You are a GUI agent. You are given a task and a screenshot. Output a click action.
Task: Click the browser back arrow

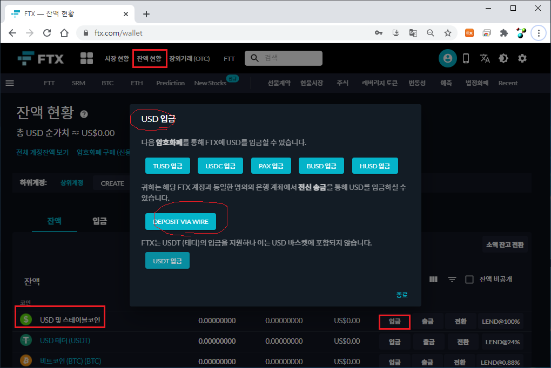pyautogui.click(x=12, y=33)
